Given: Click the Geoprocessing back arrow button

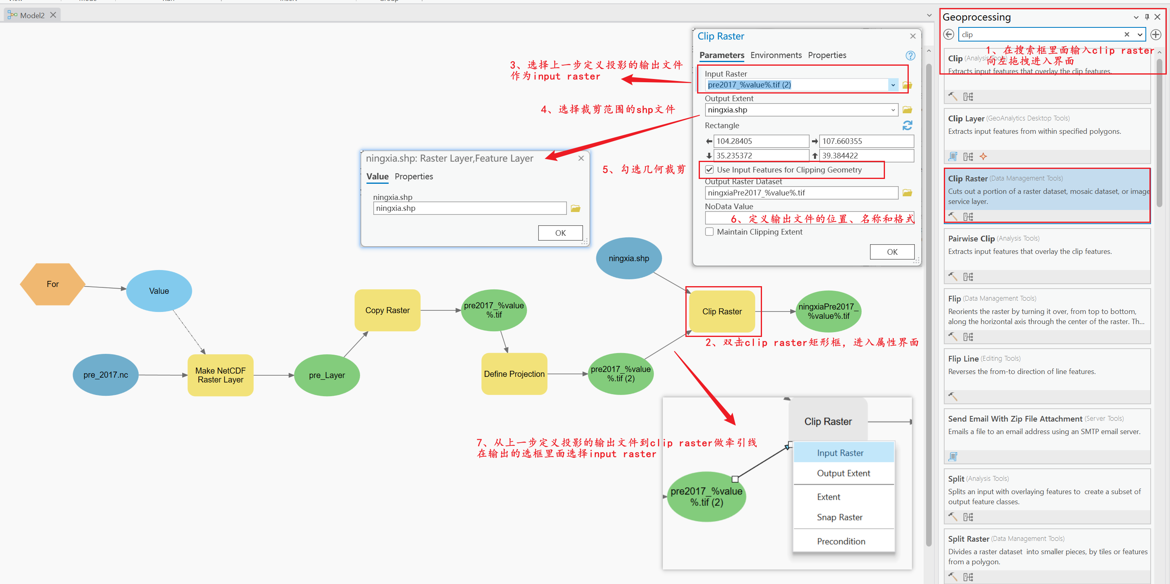Looking at the screenshot, I should (x=948, y=35).
